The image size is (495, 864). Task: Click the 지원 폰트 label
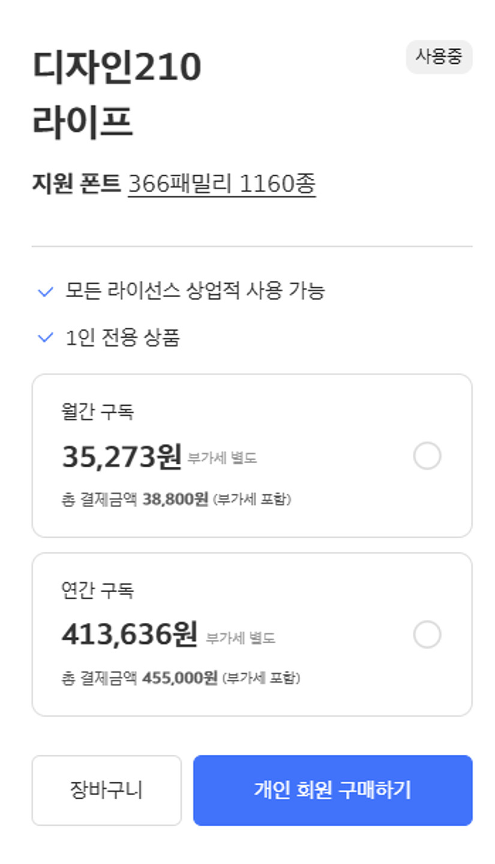click(76, 184)
